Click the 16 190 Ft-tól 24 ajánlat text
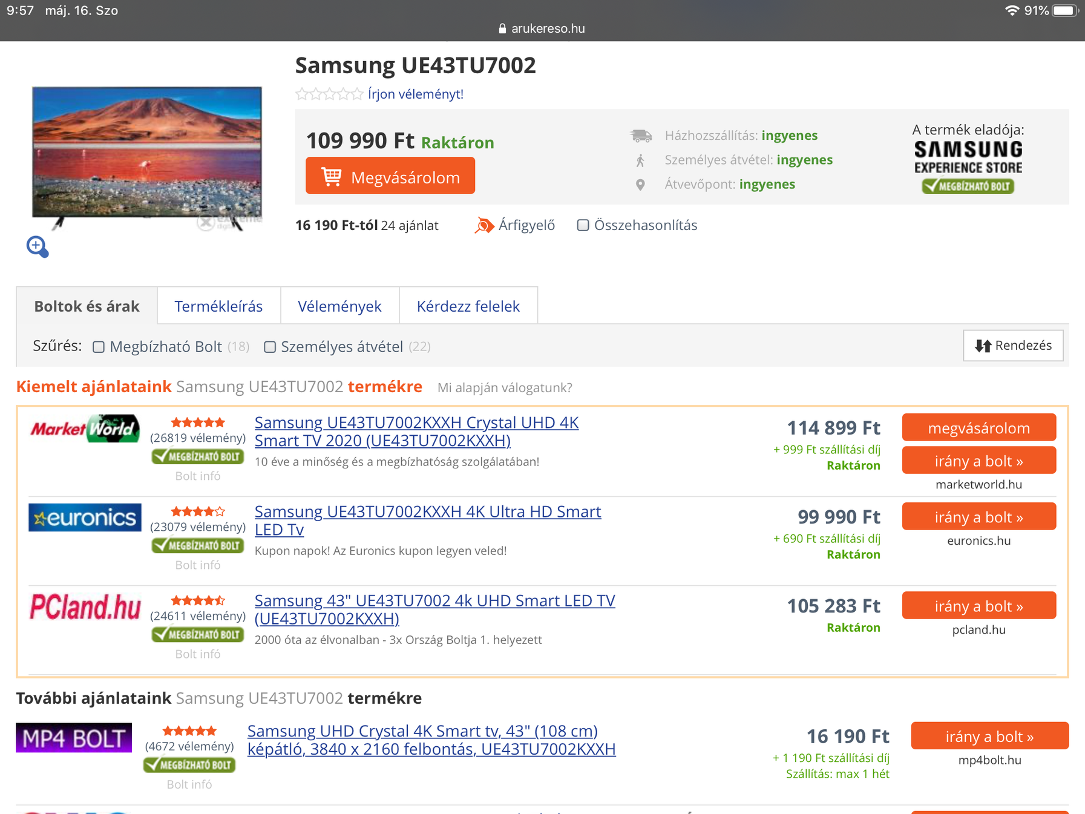 [x=367, y=226]
